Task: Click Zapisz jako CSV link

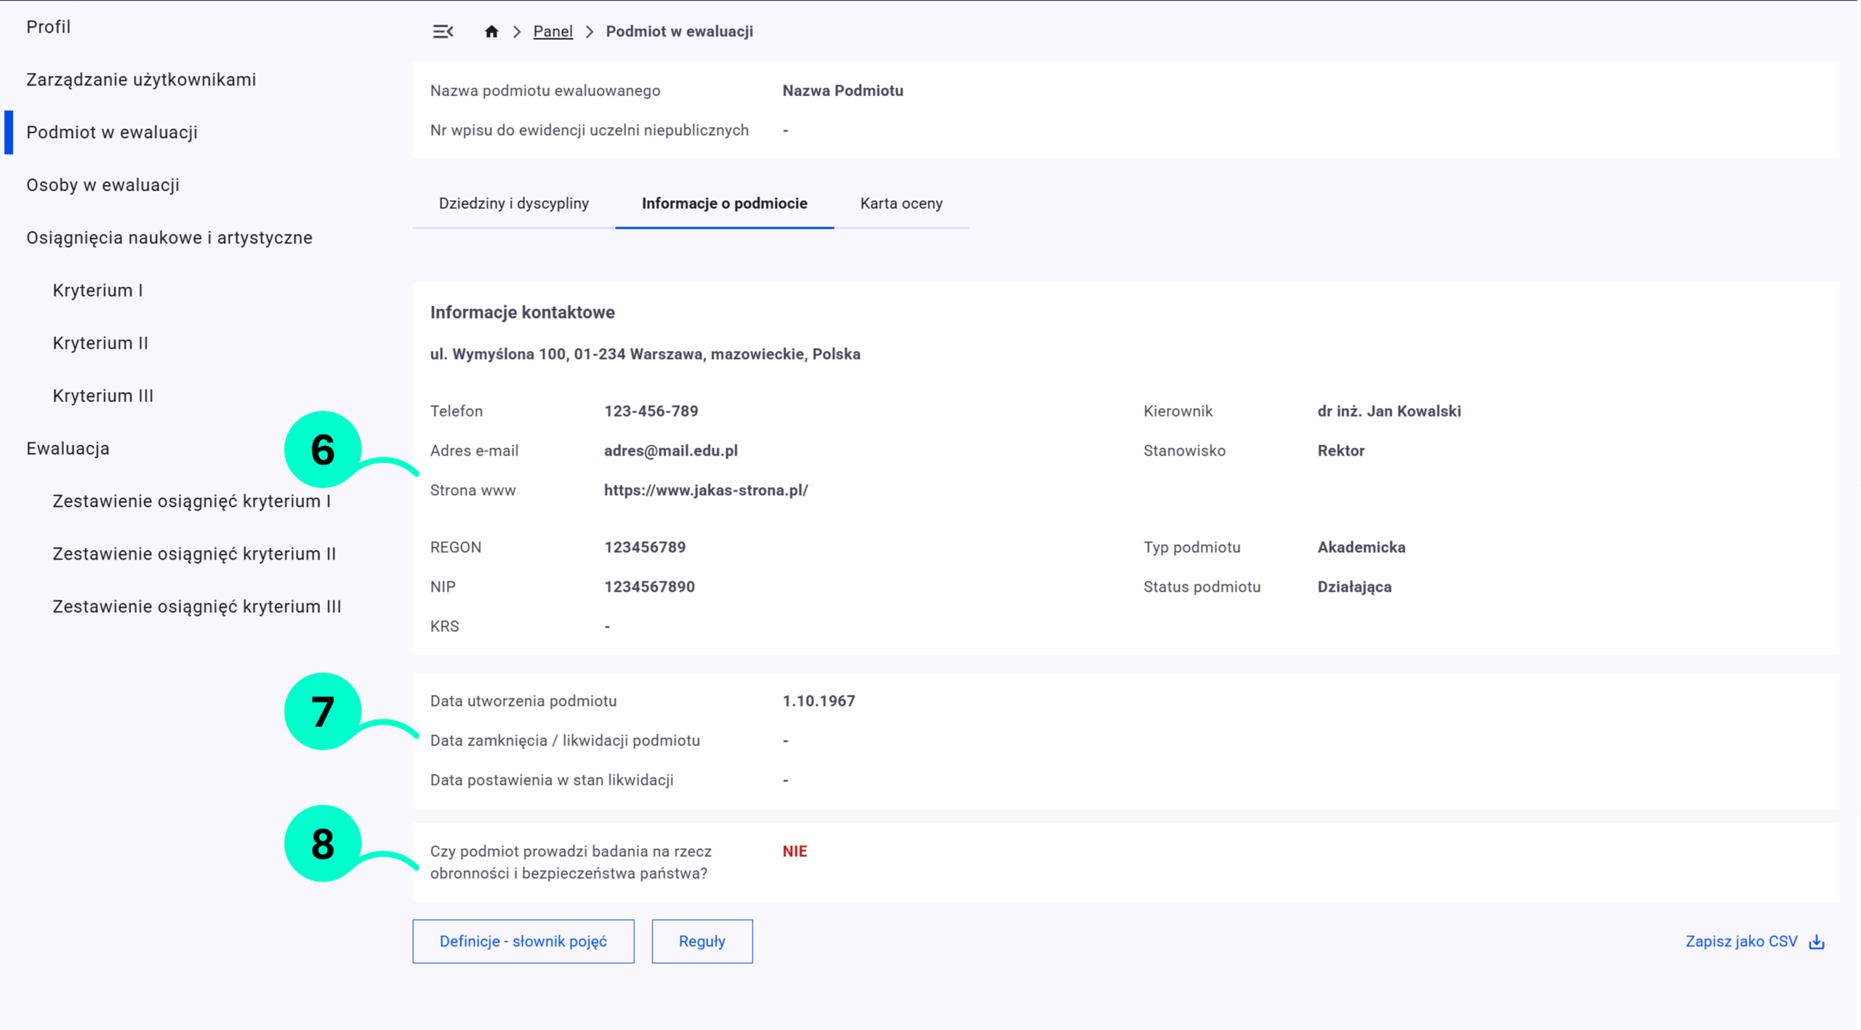Action: coord(1741,941)
